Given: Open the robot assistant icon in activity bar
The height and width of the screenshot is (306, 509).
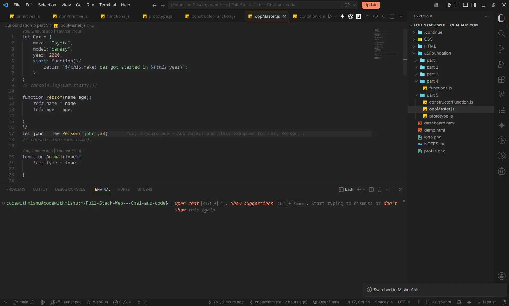Looking at the screenshot, I should 502,171.
